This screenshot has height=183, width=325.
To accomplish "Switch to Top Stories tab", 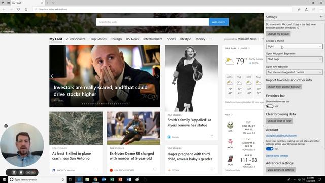I will (99, 39).
